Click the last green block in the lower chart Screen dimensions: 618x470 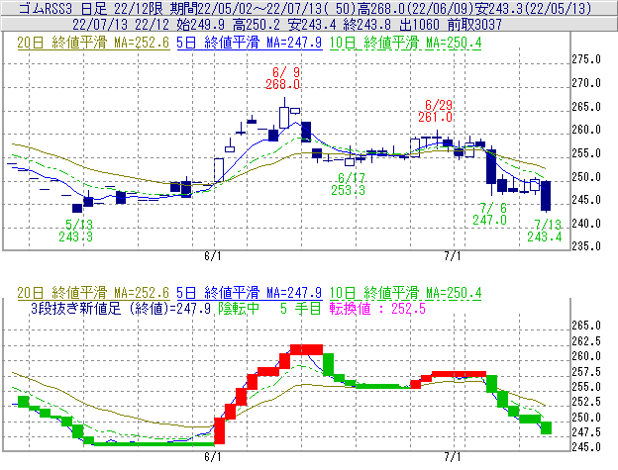[x=546, y=427]
